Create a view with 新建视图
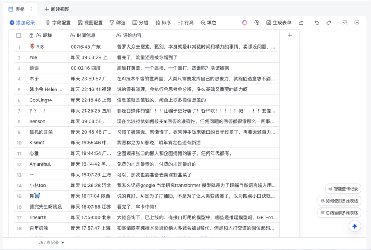The height and width of the screenshot is (250, 371). [x=56, y=9]
